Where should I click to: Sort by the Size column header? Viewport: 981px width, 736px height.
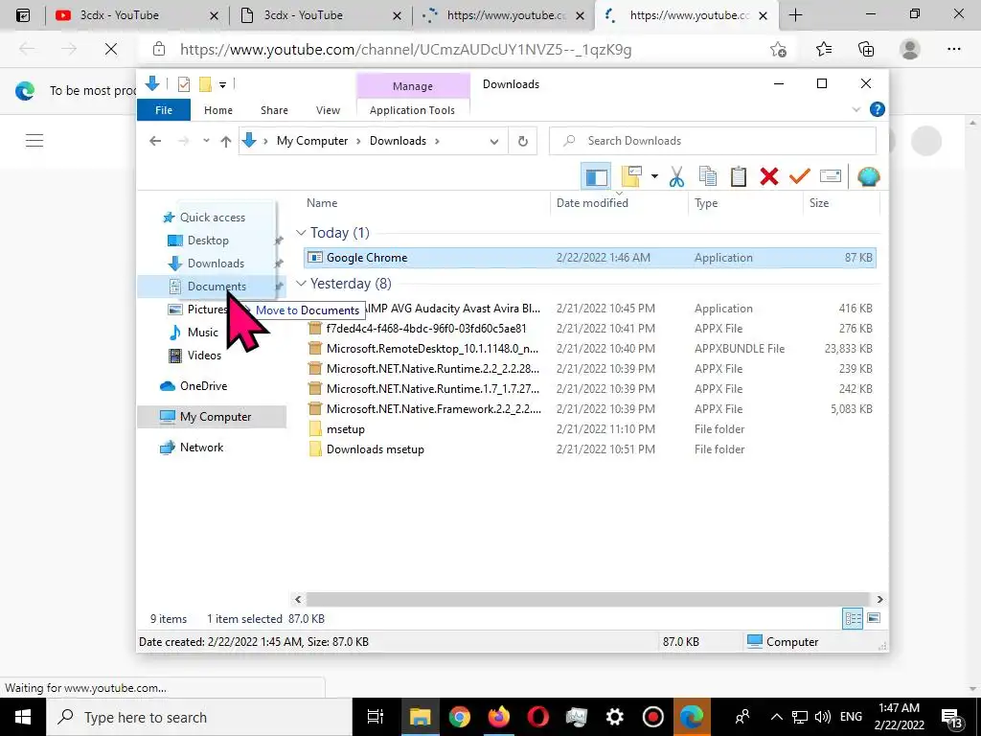(x=818, y=203)
